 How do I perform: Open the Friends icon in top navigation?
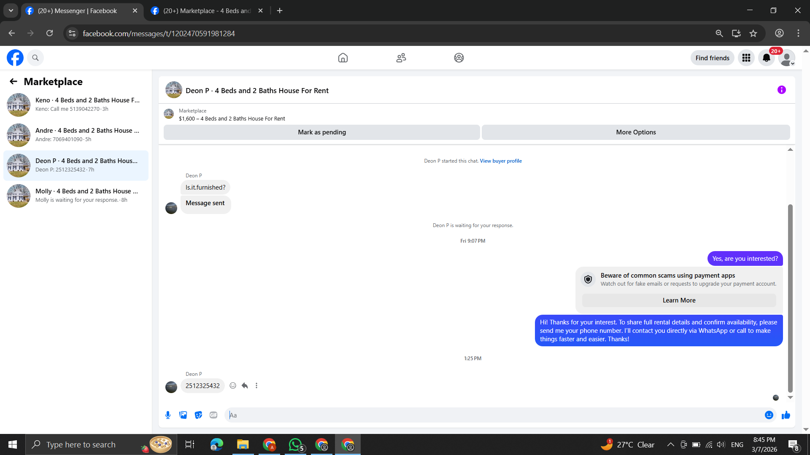click(401, 58)
